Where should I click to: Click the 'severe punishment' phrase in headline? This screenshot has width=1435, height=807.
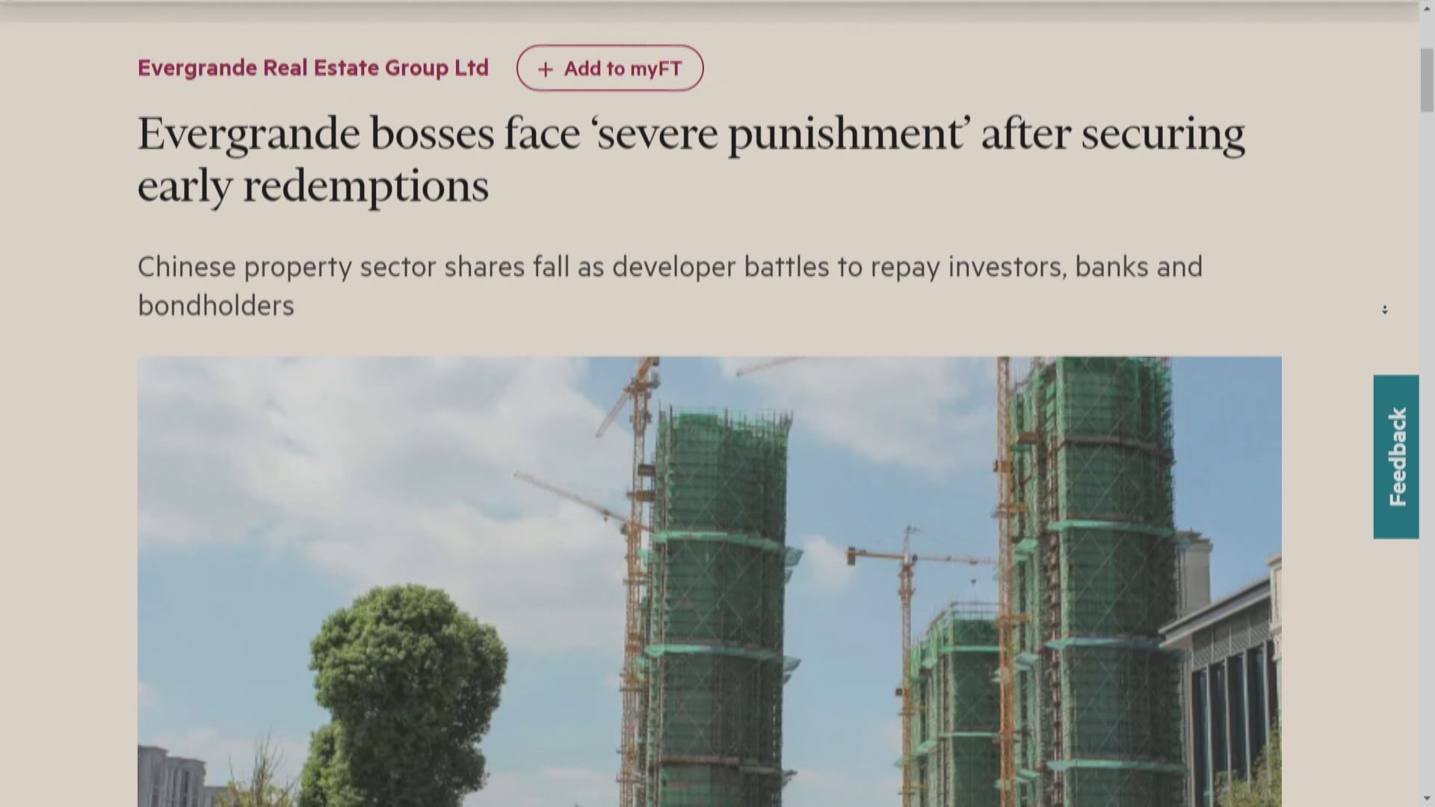[x=780, y=134]
